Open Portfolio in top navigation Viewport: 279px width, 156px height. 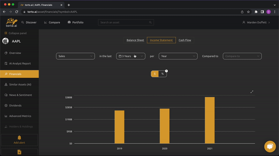pyautogui.click(x=78, y=22)
